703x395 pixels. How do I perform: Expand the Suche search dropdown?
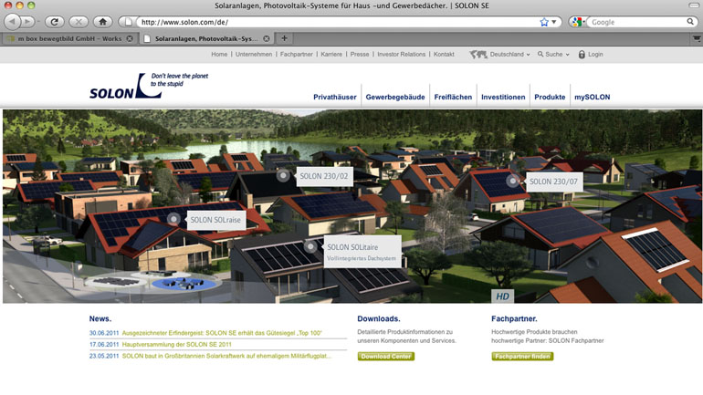553,54
